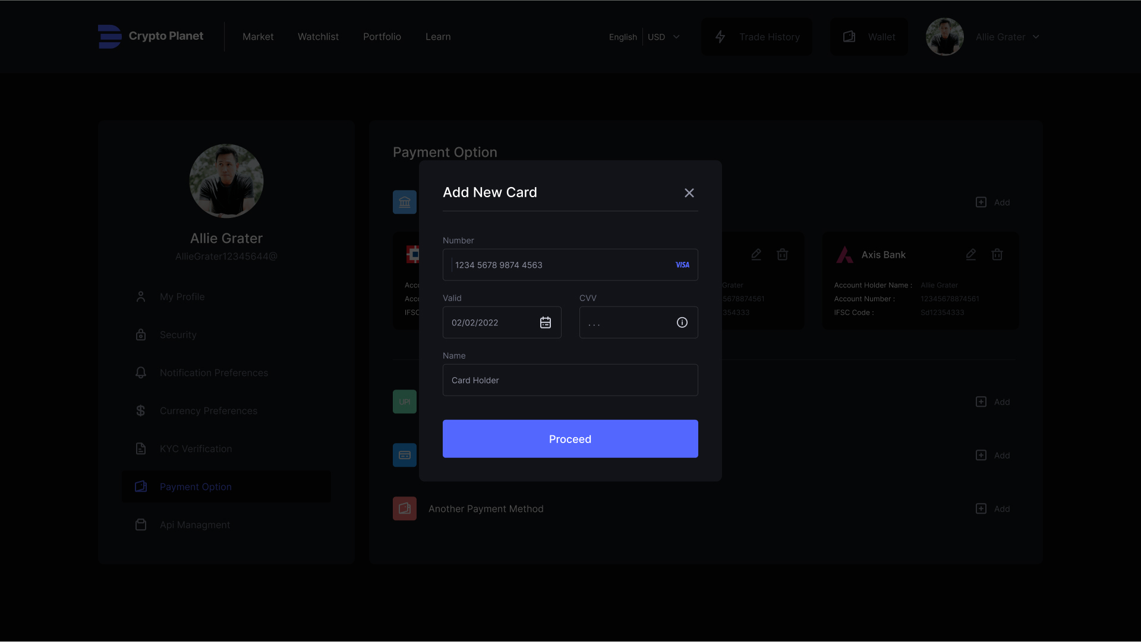
Task: Click the CVV info icon
Action: (x=682, y=322)
